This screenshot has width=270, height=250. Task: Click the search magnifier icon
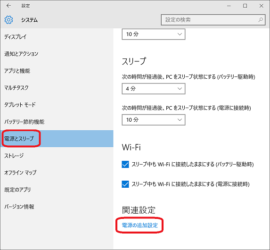[261, 20]
